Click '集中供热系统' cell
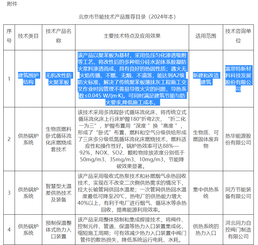Image resolution: width=258 pixels, height=245 pixels. coord(206,193)
